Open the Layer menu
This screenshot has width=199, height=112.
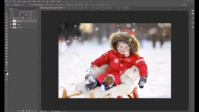click(24, 1)
